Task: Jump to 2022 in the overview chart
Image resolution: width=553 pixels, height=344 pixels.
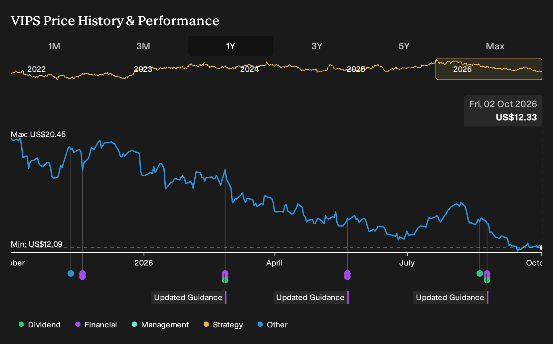Action: pyautogui.click(x=36, y=69)
